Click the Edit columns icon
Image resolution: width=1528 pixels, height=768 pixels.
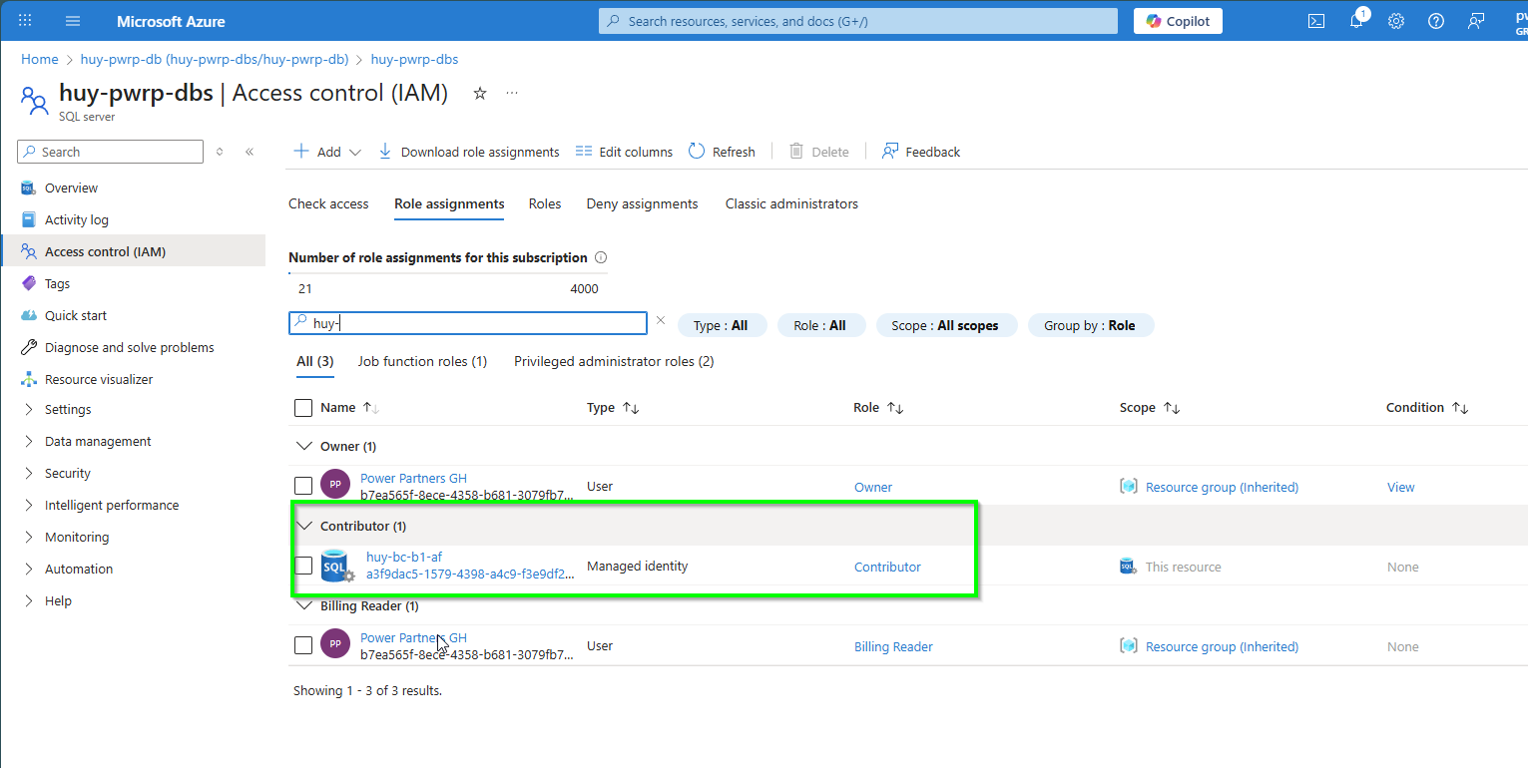click(x=584, y=152)
